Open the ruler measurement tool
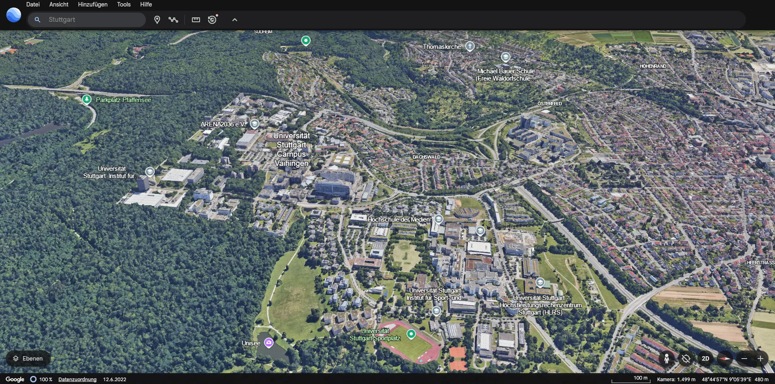This screenshot has height=384, width=775. click(196, 20)
